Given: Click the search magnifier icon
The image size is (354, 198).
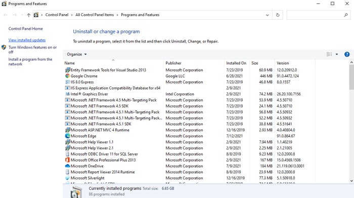Looking at the screenshot, I should (x=345, y=15).
